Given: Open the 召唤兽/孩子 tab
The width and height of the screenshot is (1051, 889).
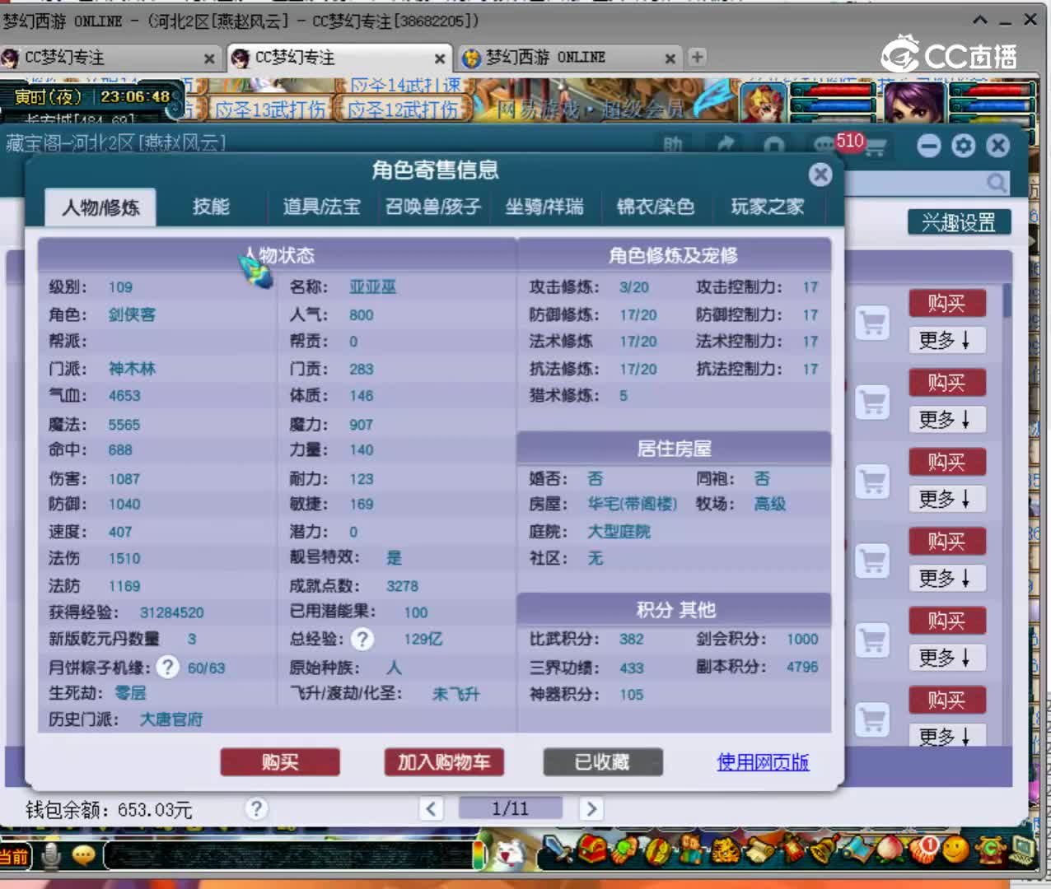Looking at the screenshot, I should click(x=433, y=207).
